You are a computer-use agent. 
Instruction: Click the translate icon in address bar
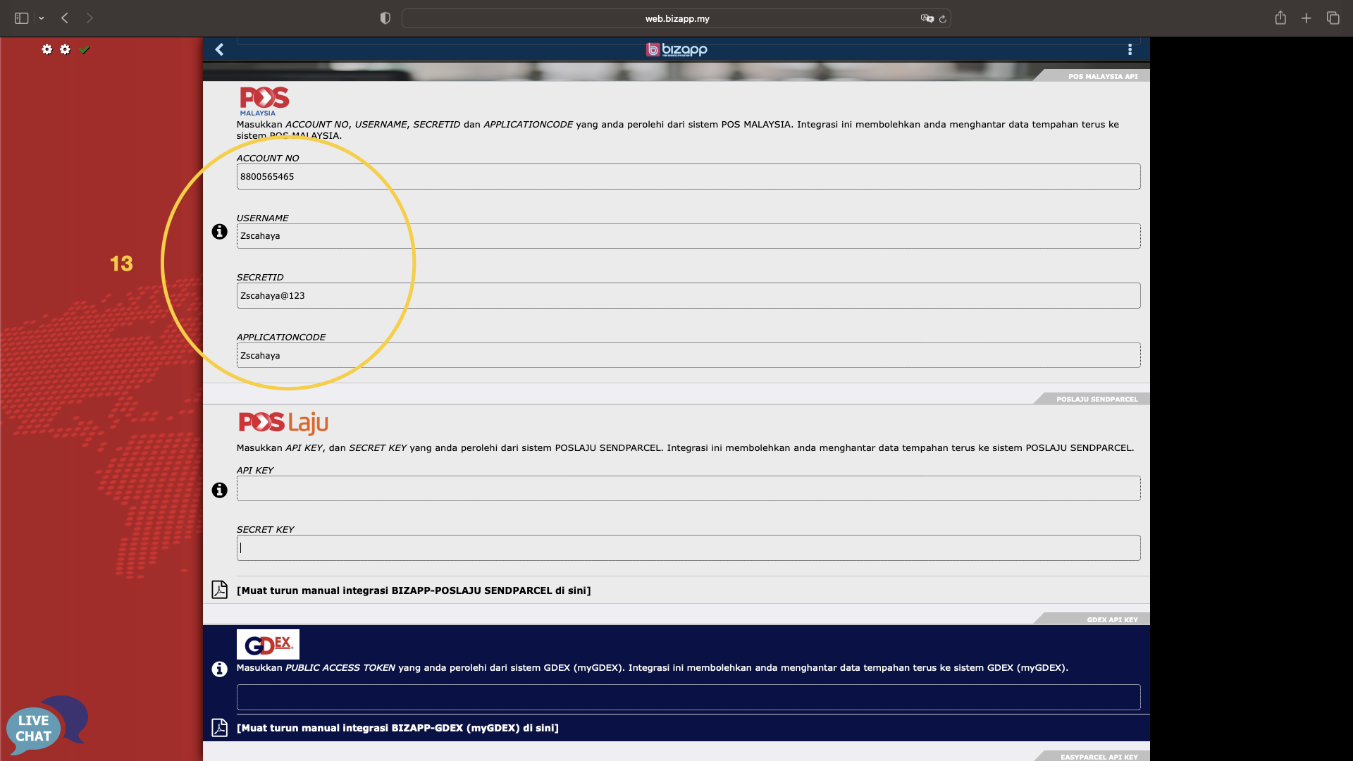pos(927,18)
